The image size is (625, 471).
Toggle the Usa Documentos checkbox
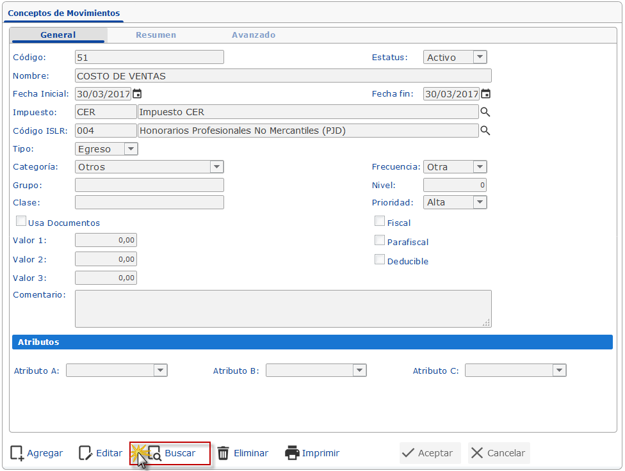tap(21, 221)
